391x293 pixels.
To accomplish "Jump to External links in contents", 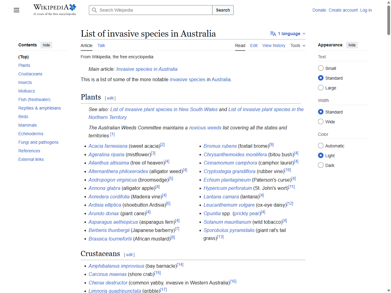I will [31, 159].
